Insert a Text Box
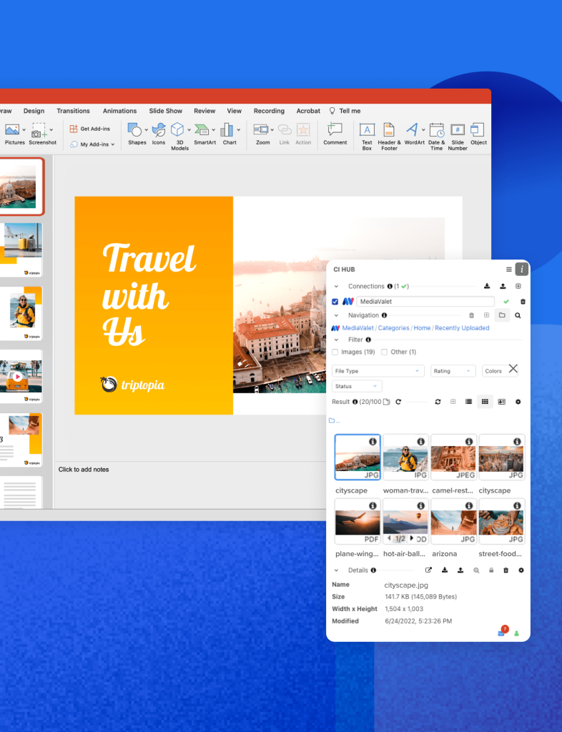The image size is (562, 732). (367, 136)
